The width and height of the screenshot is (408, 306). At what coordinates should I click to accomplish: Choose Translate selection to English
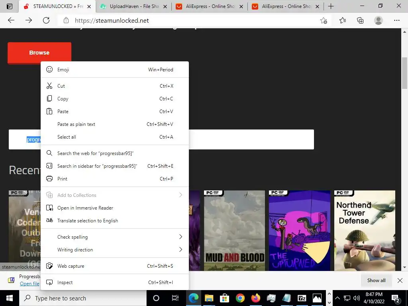tap(115, 221)
